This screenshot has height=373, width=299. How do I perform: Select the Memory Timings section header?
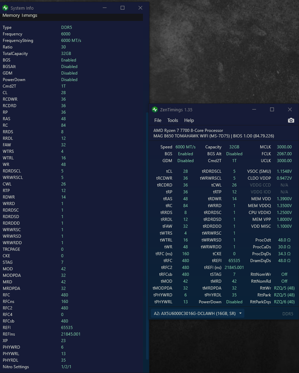coord(20,16)
